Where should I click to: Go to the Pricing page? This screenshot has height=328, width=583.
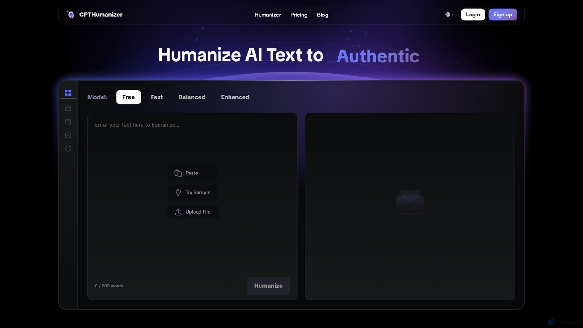point(299,15)
